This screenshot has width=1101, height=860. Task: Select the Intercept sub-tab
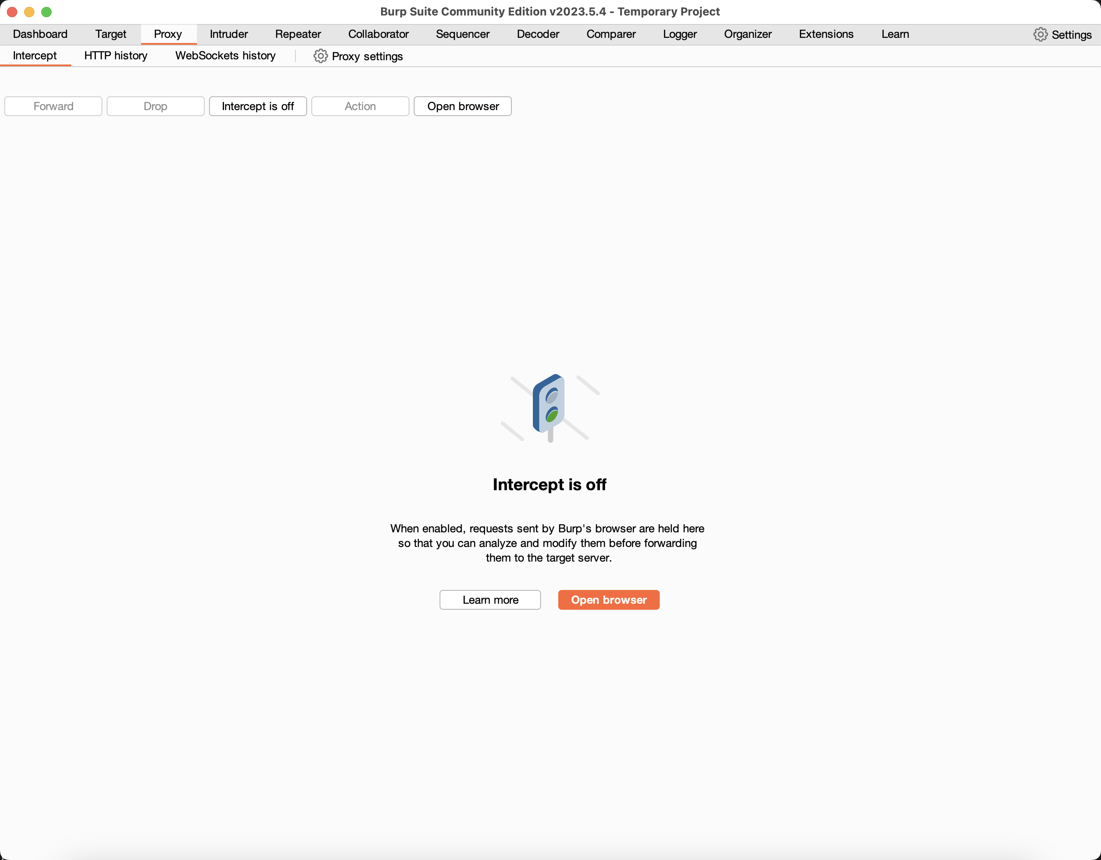pos(35,55)
